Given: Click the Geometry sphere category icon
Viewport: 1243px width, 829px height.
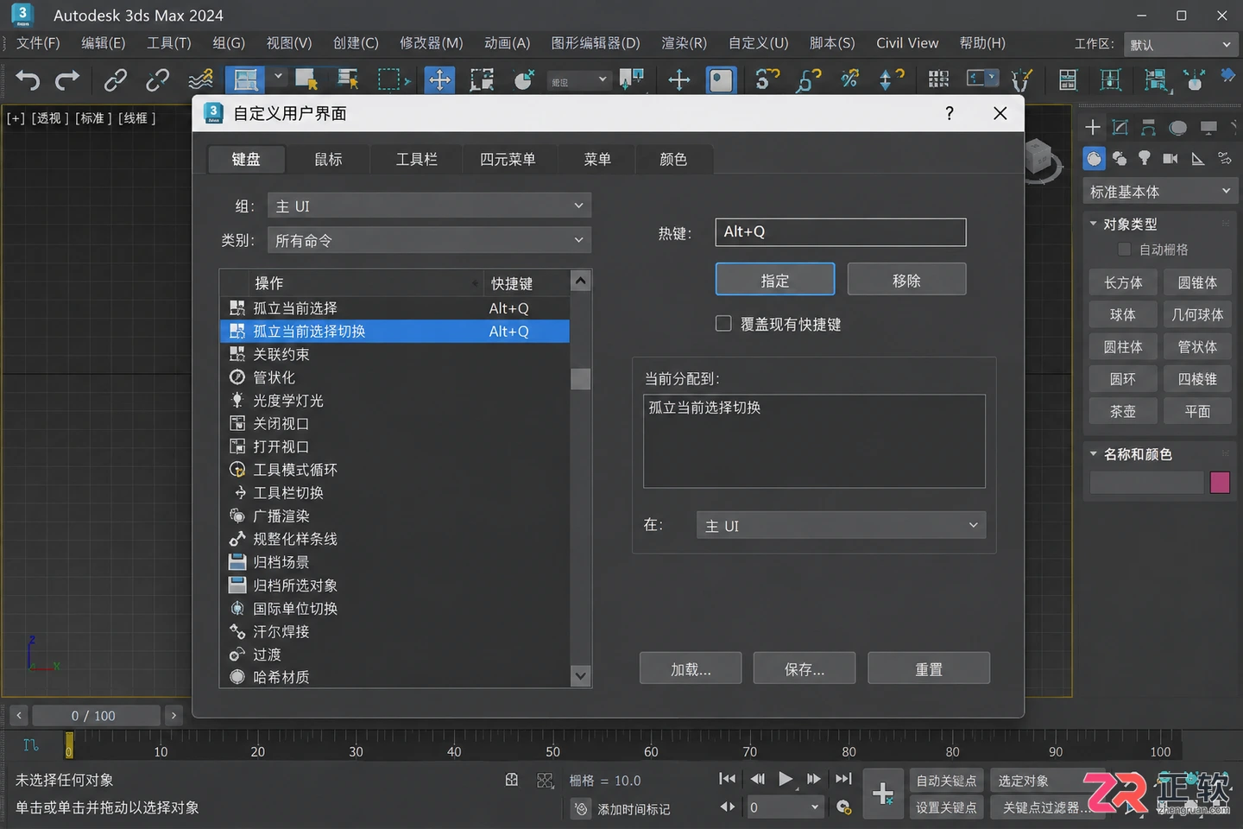Looking at the screenshot, I should 1095,158.
